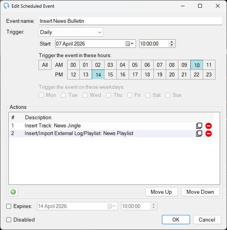Screen dimensions: 227x230
Task: Toggle hour 01 trigger
Action: coord(86,65)
